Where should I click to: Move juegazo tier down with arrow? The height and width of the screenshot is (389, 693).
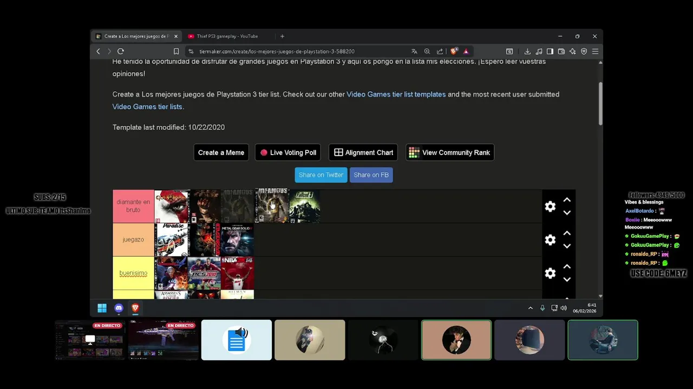pyautogui.click(x=567, y=246)
